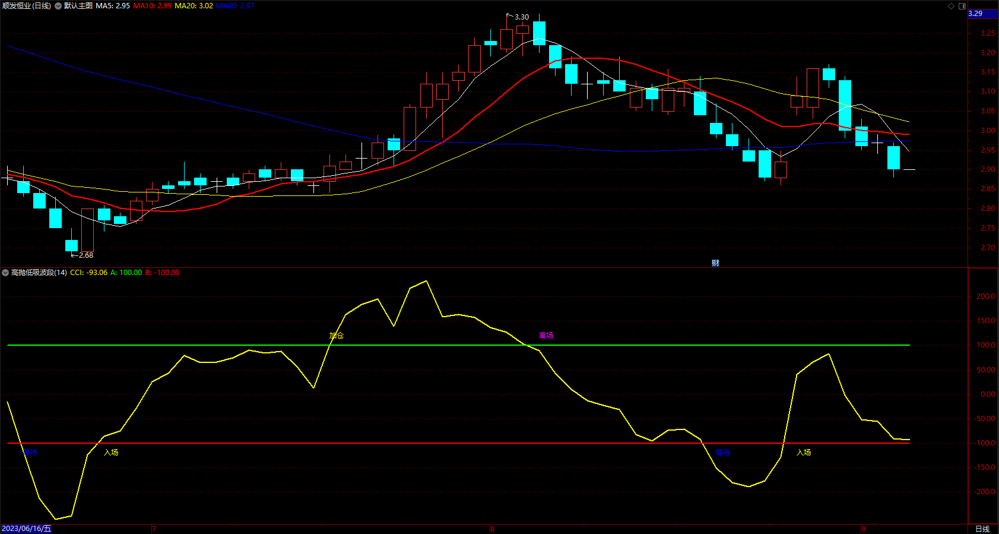The height and width of the screenshot is (534, 999).
Task: Click the 2.68 low price annotation
Action: tap(86, 255)
